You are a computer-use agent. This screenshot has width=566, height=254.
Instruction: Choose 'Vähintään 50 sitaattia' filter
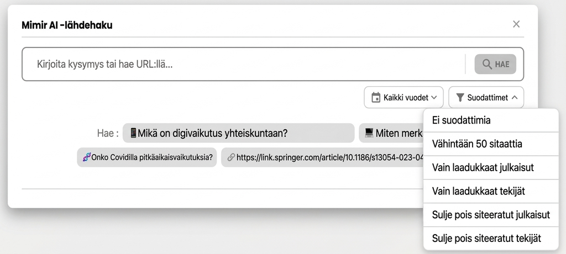coord(491,144)
